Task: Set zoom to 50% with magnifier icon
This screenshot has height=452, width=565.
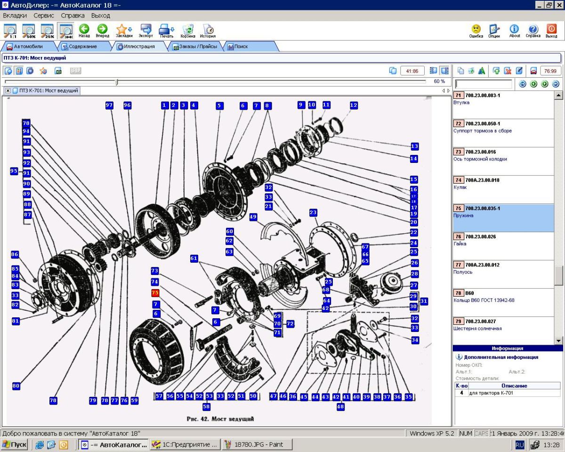Action: click(x=28, y=31)
